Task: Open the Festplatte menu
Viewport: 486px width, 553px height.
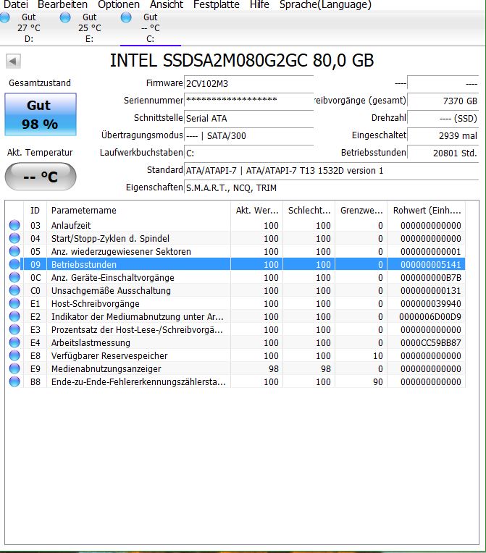Action: [217, 4]
